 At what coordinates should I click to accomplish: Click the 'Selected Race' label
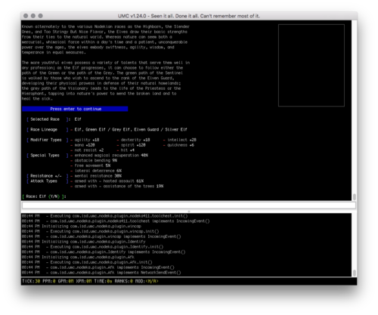[45, 119]
